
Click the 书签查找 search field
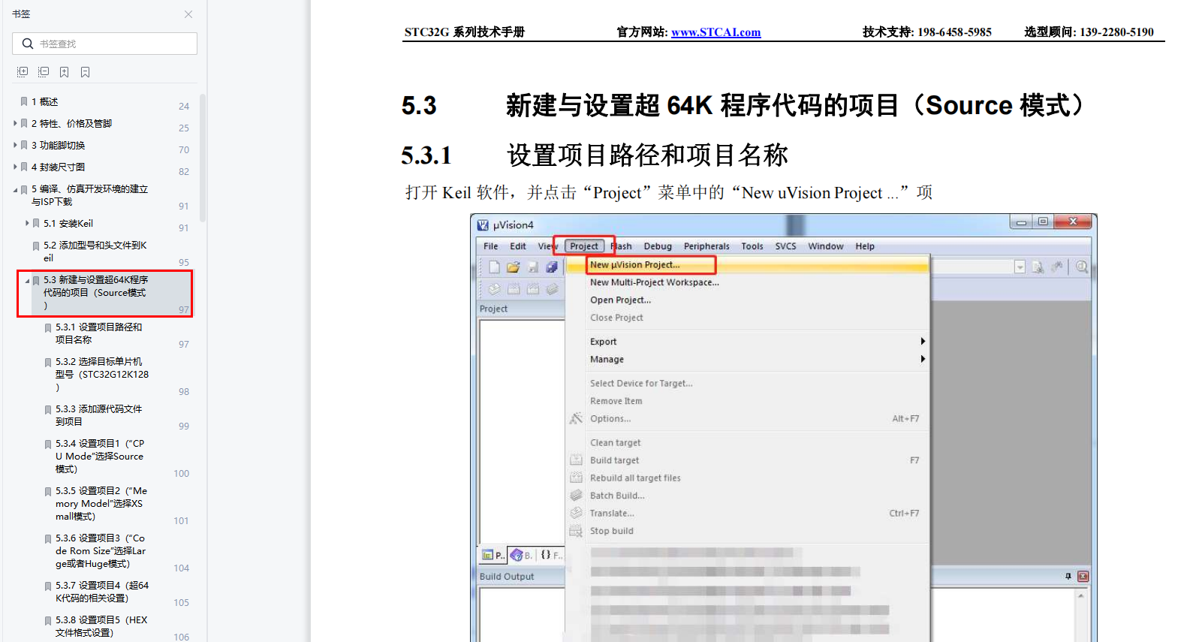point(104,44)
